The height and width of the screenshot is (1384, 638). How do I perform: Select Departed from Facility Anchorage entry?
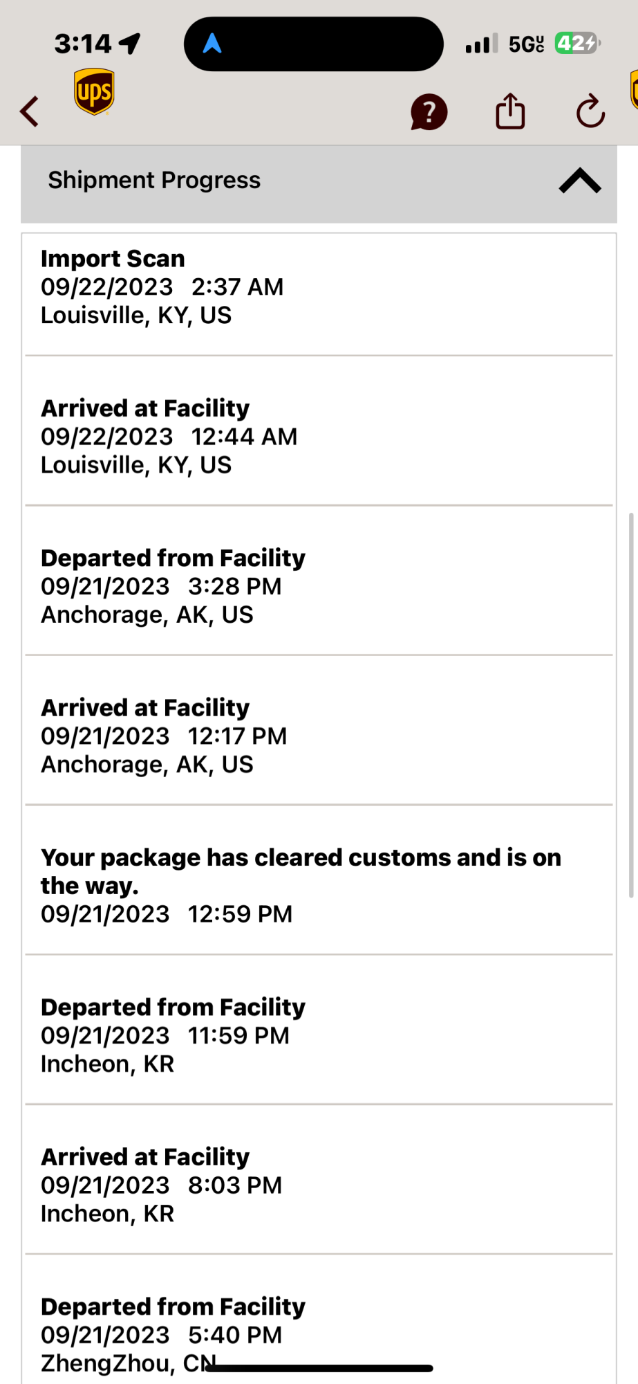coord(318,586)
